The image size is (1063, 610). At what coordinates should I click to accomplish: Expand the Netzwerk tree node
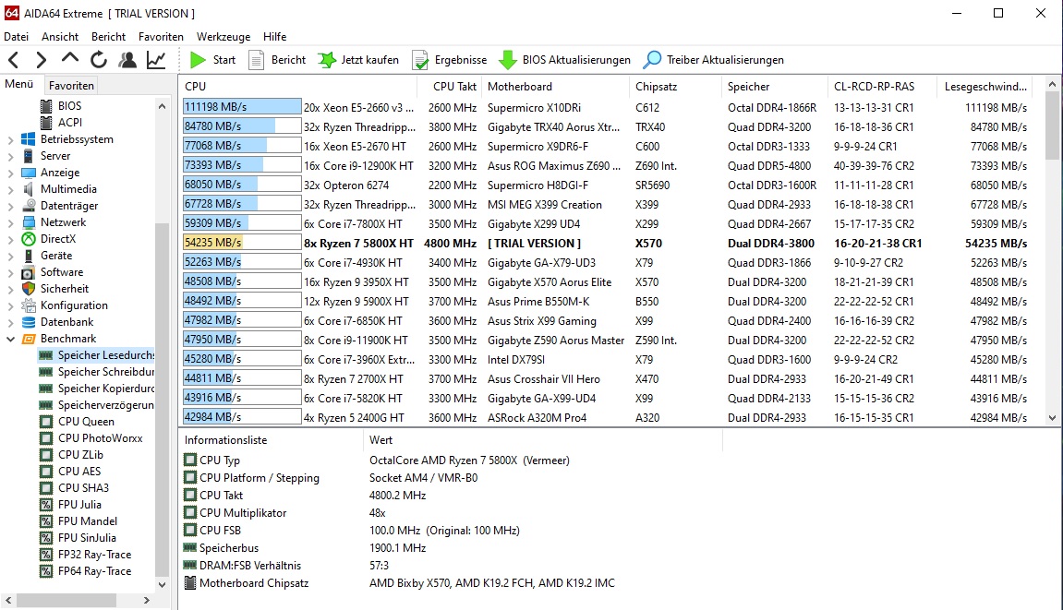(10, 222)
